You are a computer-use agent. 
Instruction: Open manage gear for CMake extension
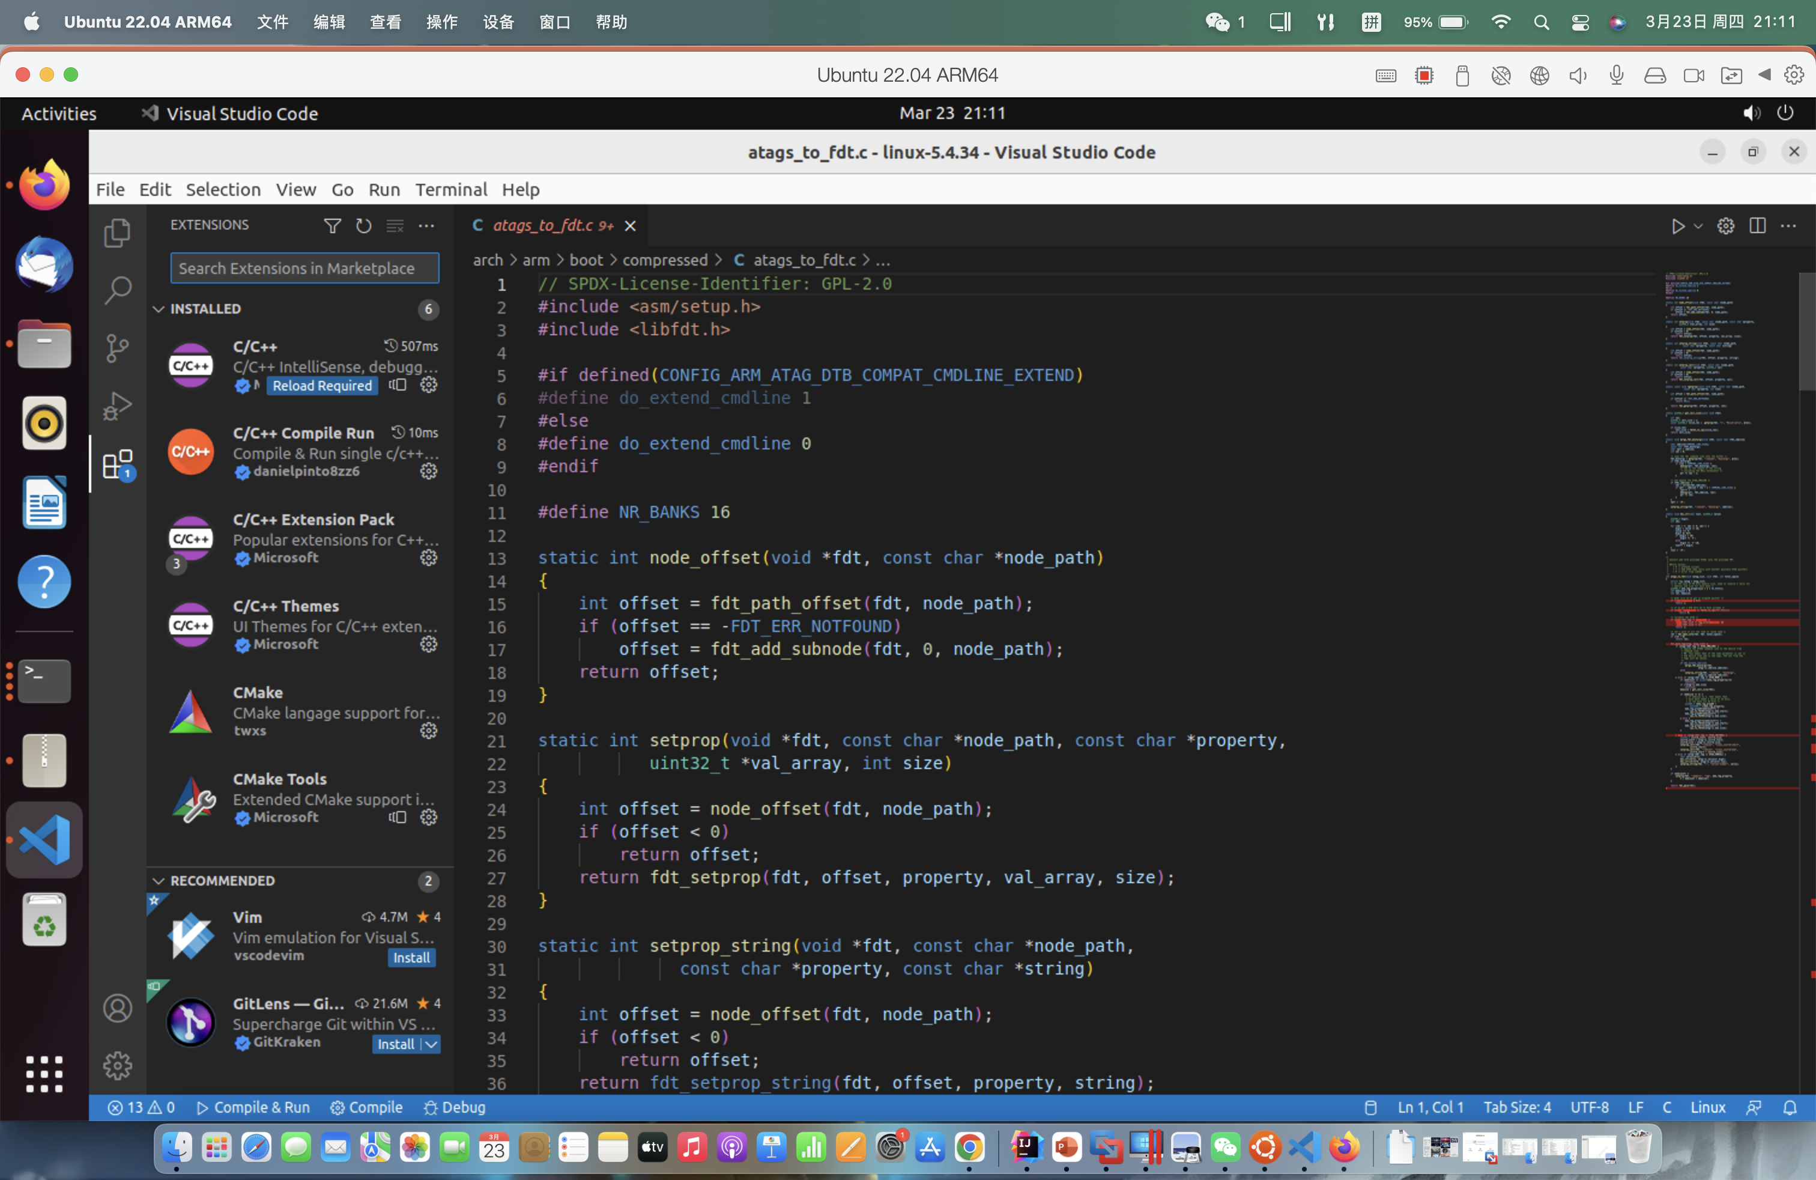coord(429,731)
